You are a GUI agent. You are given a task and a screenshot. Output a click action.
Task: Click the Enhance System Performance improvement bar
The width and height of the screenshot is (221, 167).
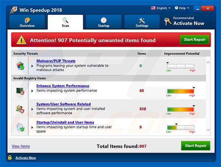180,91
